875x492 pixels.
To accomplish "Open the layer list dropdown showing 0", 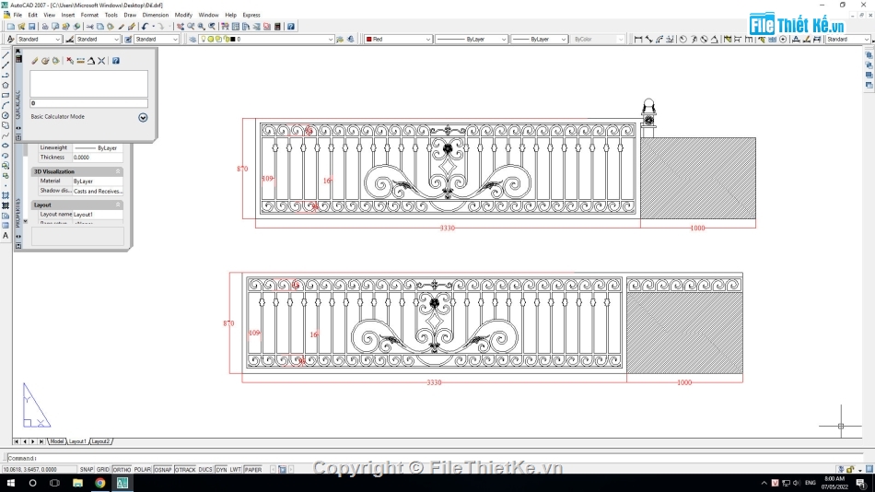I will coord(266,39).
